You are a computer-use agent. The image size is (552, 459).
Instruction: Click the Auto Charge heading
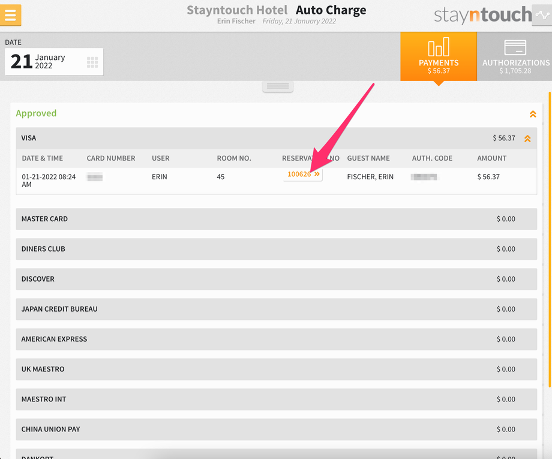point(331,10)
